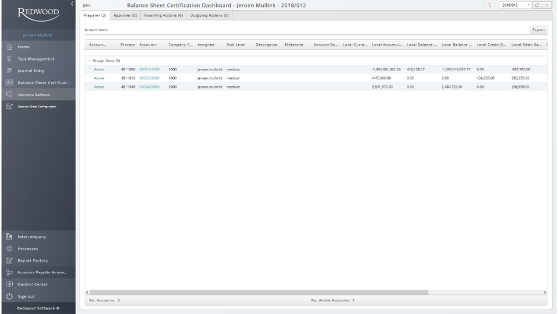Switch to the Preparer (3) tab
Screen dimensions: 558x314
94,15
